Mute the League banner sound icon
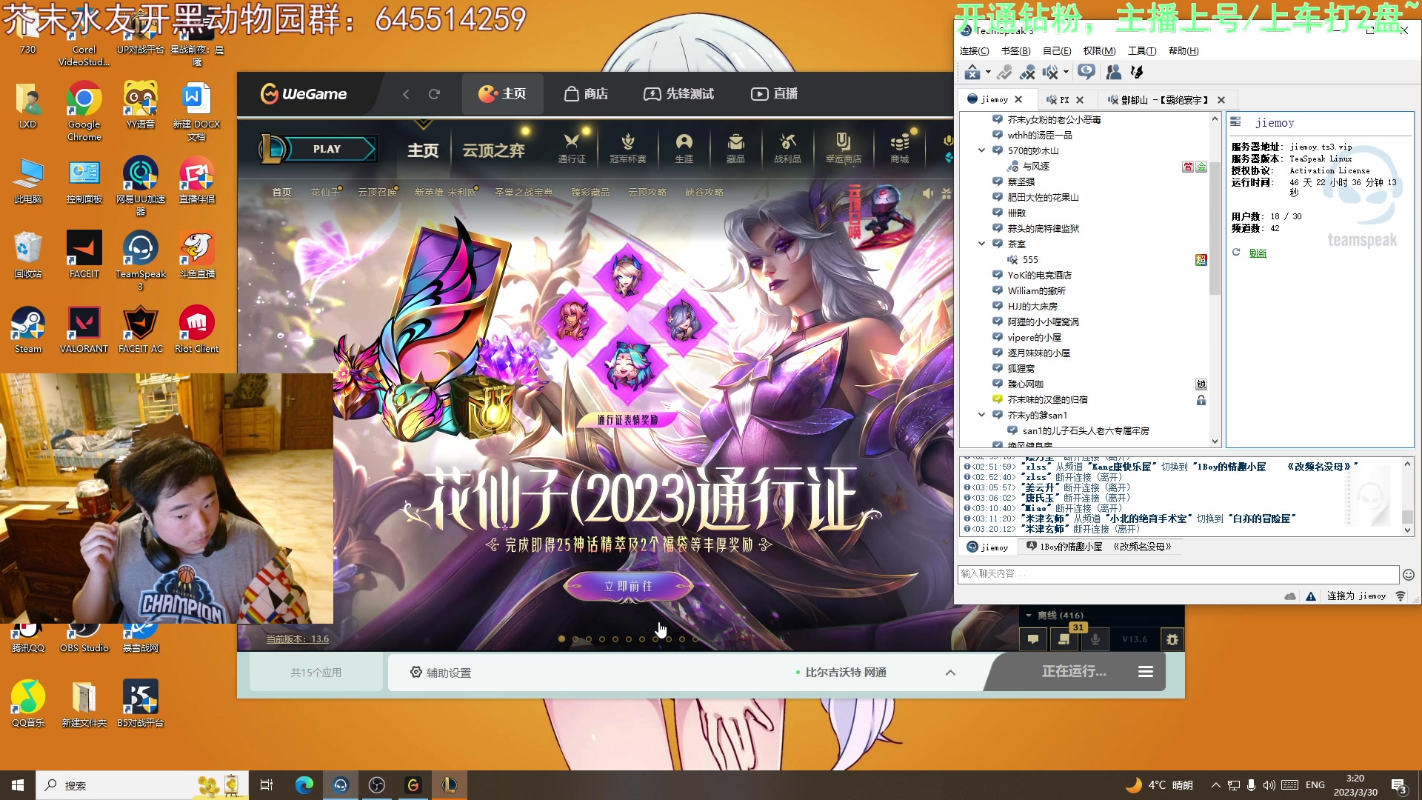Screen dimensions: 1422x800 click(927, 193)
